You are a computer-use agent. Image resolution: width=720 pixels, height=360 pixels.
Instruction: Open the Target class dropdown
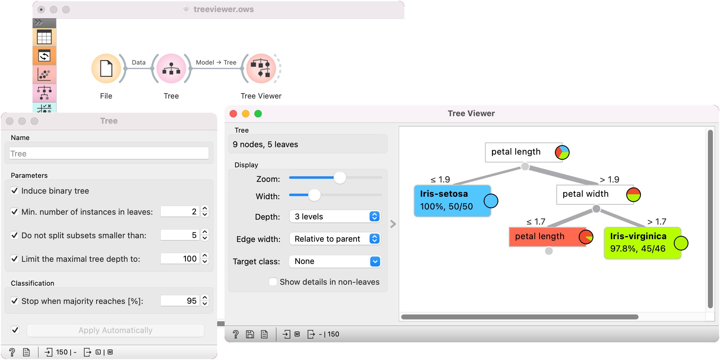[335, 261]
